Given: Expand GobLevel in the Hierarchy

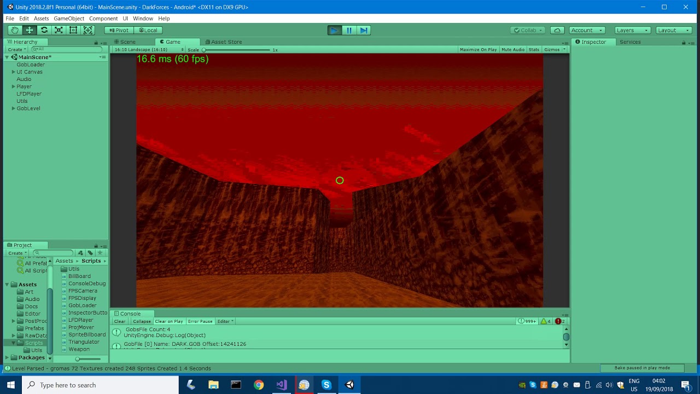Looking at the screenshot, I should [13, 108].
